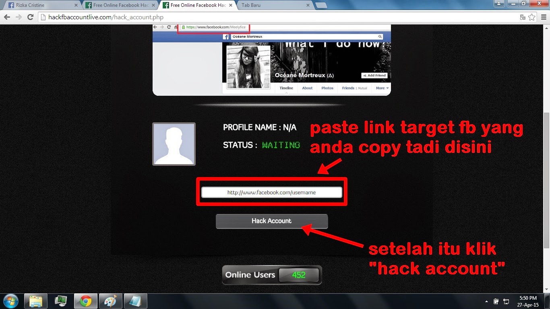550x309 pixels.
Task: Open the monitor app on the taskbar
Action: (x=61, y=301)
